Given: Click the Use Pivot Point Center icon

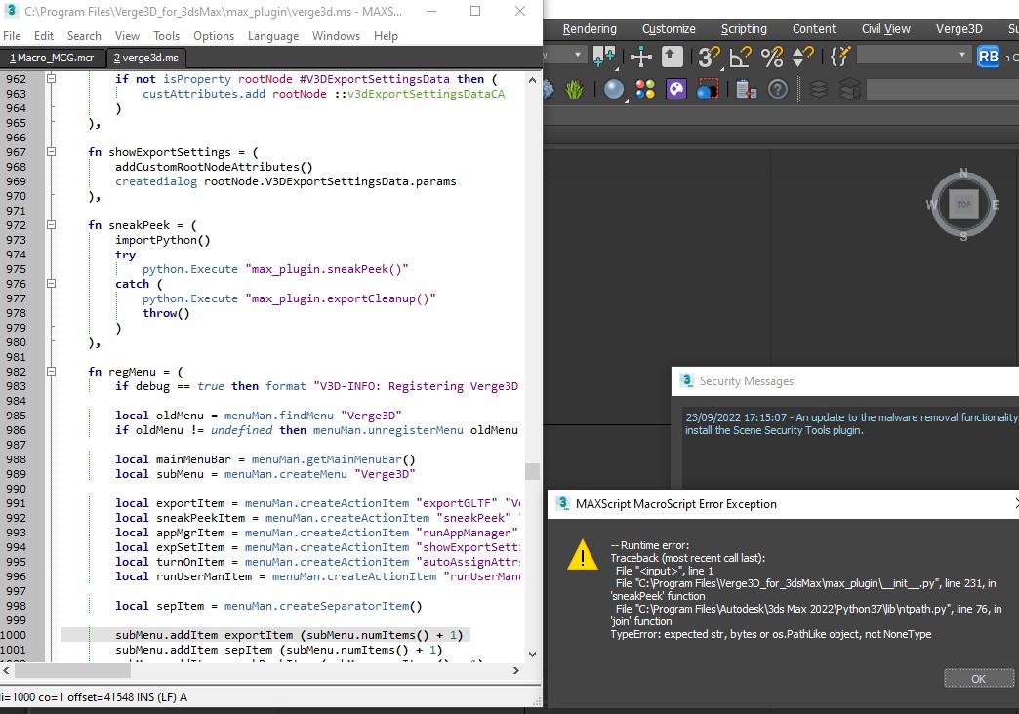Looking at the screenshot, I should [x=604, y=57].
